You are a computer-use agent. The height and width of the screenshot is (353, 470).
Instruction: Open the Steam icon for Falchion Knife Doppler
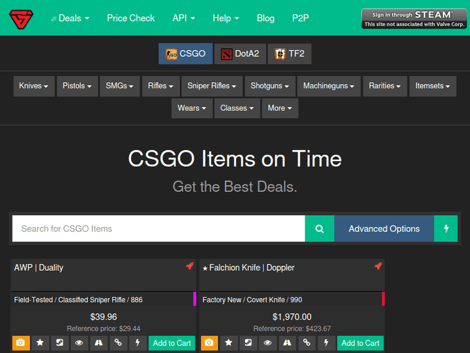coord(248,343)
